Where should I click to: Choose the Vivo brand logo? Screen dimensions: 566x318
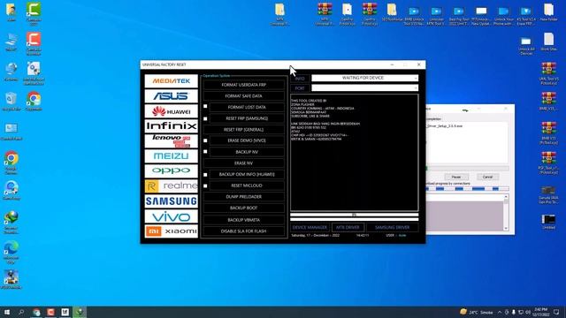click(171, 216)
